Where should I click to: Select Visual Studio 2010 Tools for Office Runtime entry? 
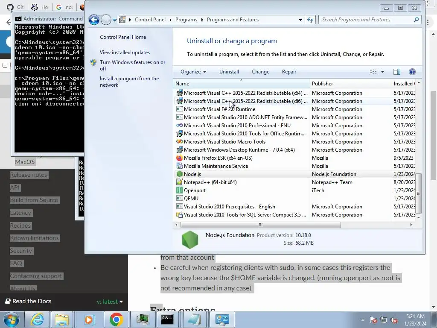click(x=245, y=134)
